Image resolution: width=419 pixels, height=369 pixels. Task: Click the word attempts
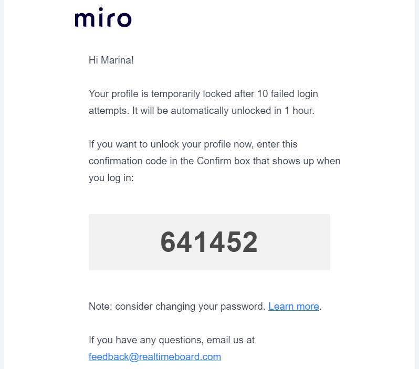107,111
